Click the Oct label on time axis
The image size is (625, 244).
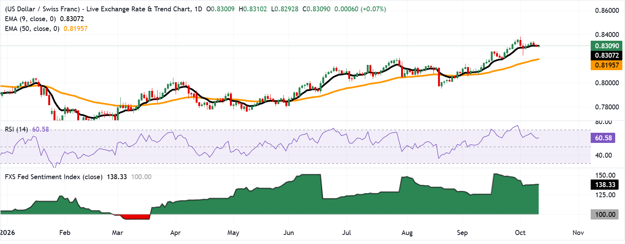point(520,233)
